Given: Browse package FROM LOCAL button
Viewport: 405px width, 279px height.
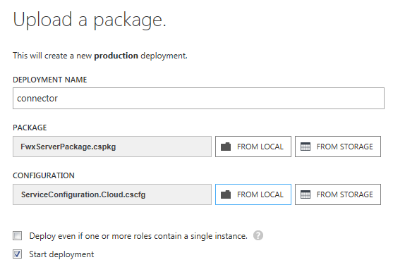Looking at the screenshot, I should pos(253,147).
